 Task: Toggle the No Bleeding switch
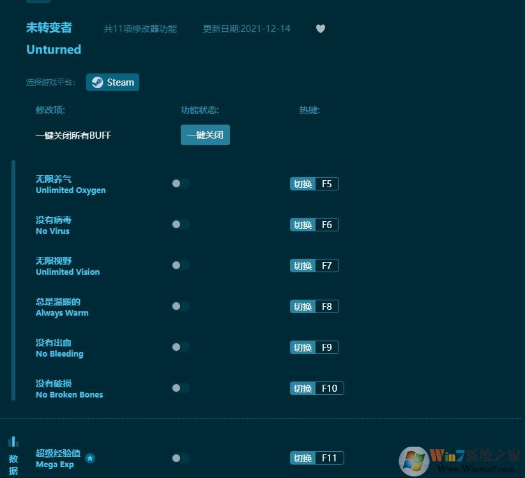[180, 347]
